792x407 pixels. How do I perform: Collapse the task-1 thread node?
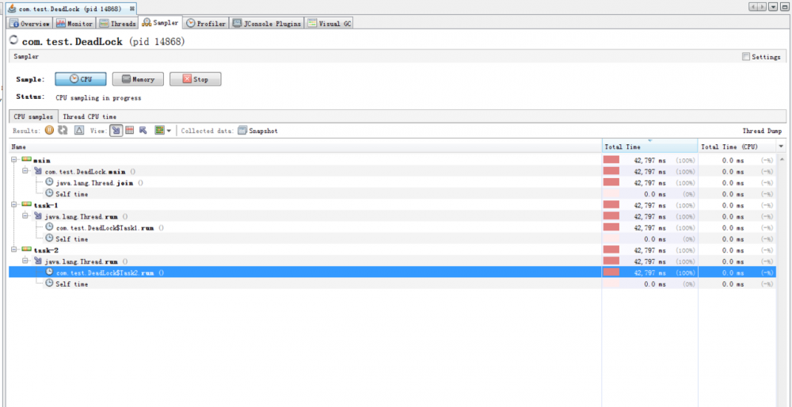14,205
